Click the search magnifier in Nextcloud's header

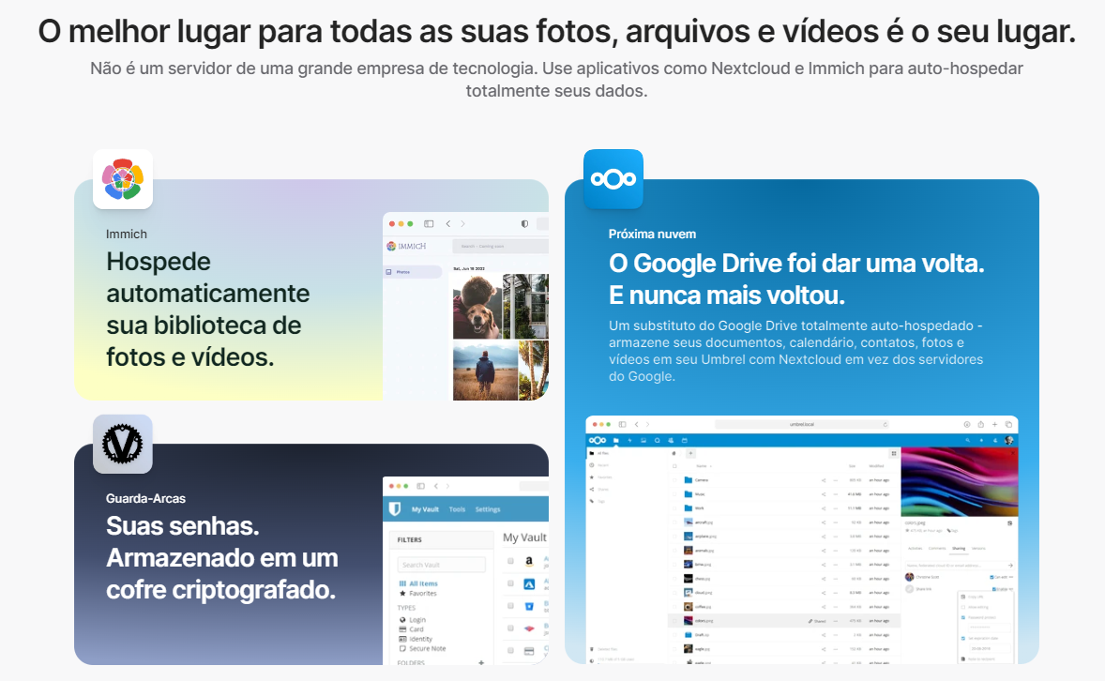(968, 440)
